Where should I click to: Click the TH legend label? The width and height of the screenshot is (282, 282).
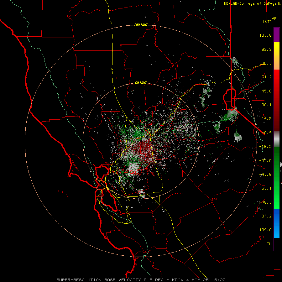[269, 244]
